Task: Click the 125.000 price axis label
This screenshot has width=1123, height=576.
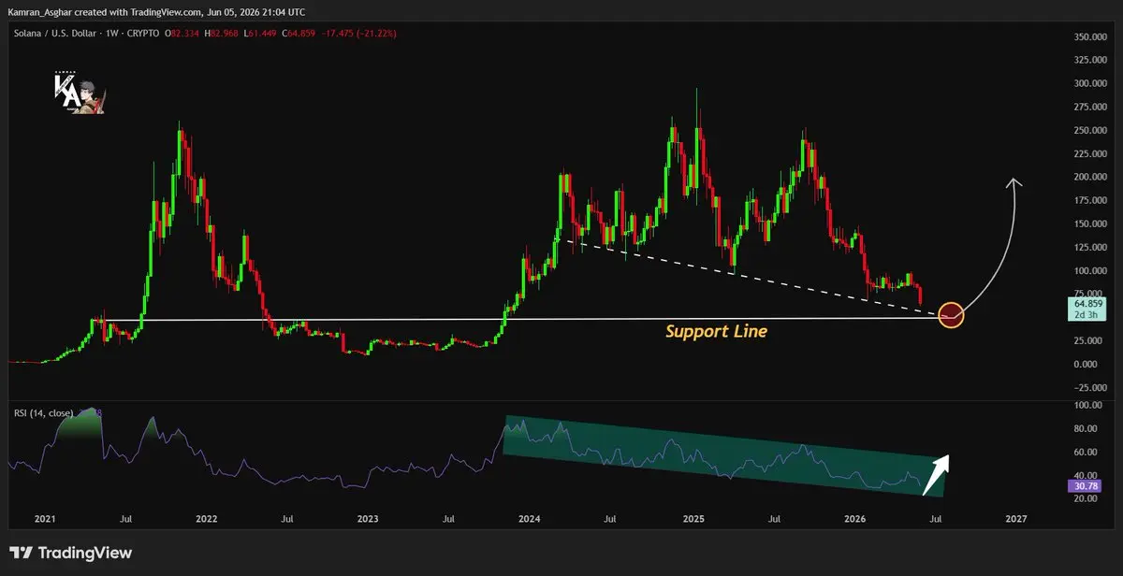Action: click(x=1089, y=248)
